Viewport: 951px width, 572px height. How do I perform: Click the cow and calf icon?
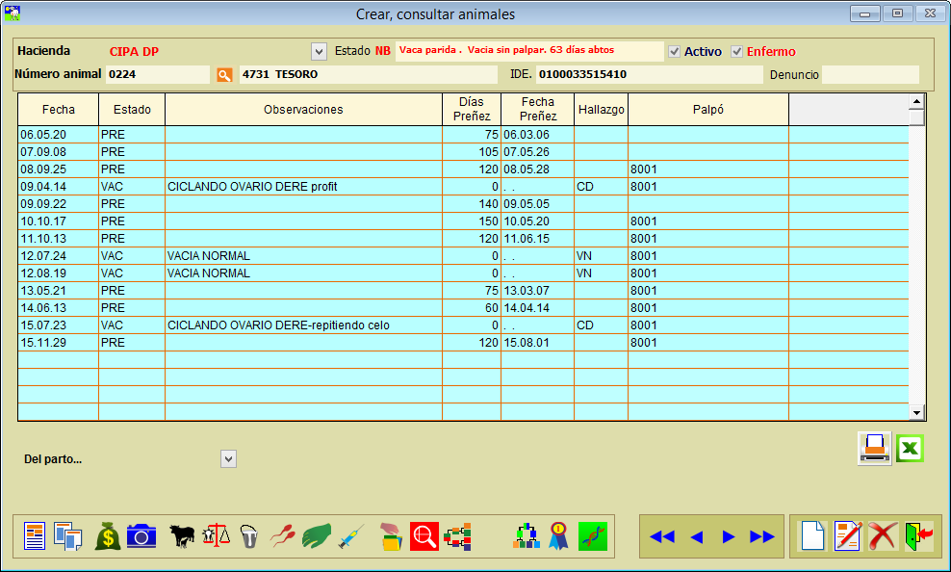183,535
